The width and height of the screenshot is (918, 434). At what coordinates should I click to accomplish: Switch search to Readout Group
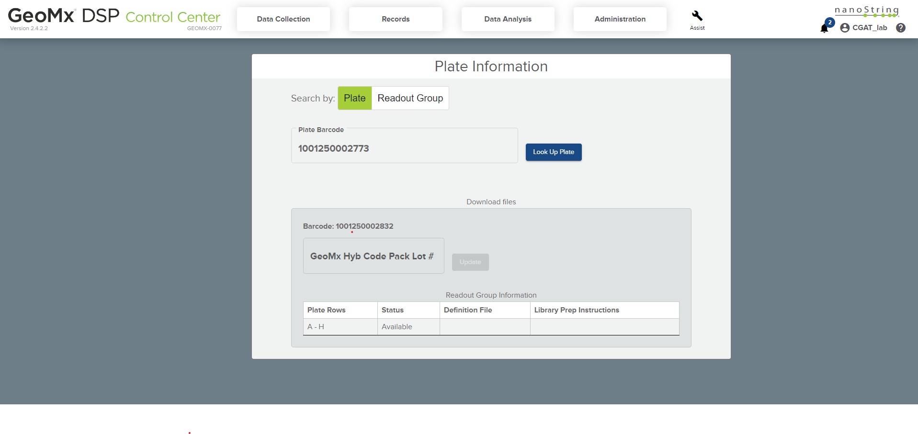tap(410, 98)
